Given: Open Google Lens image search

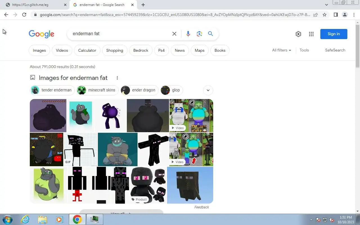Looking at the screenshot, I should pyautogui.click(x=199, y=34).
